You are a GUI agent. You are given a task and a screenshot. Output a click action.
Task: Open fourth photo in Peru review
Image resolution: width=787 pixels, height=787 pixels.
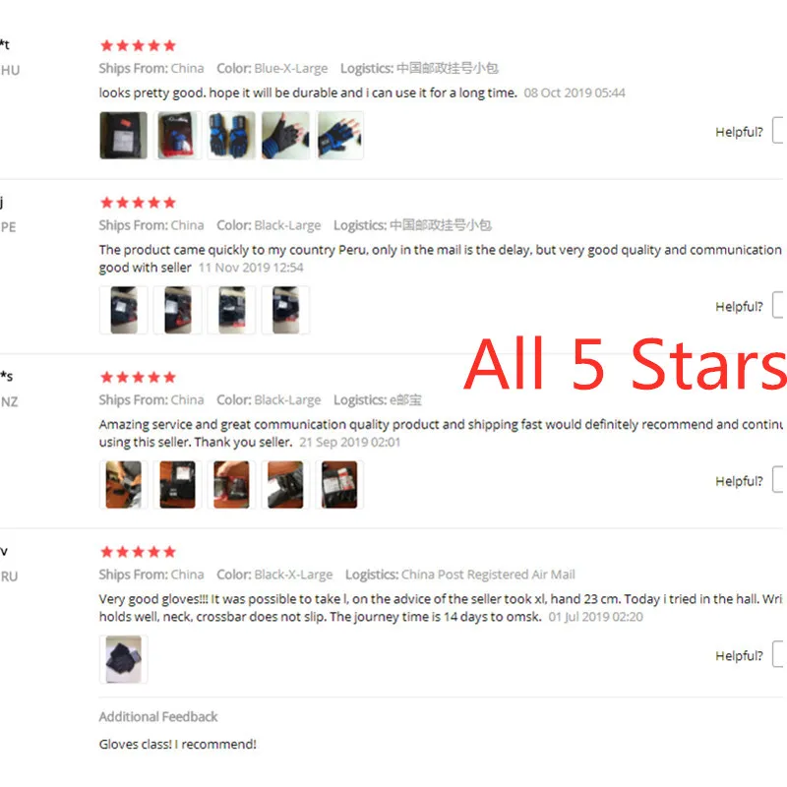point(285,310)
